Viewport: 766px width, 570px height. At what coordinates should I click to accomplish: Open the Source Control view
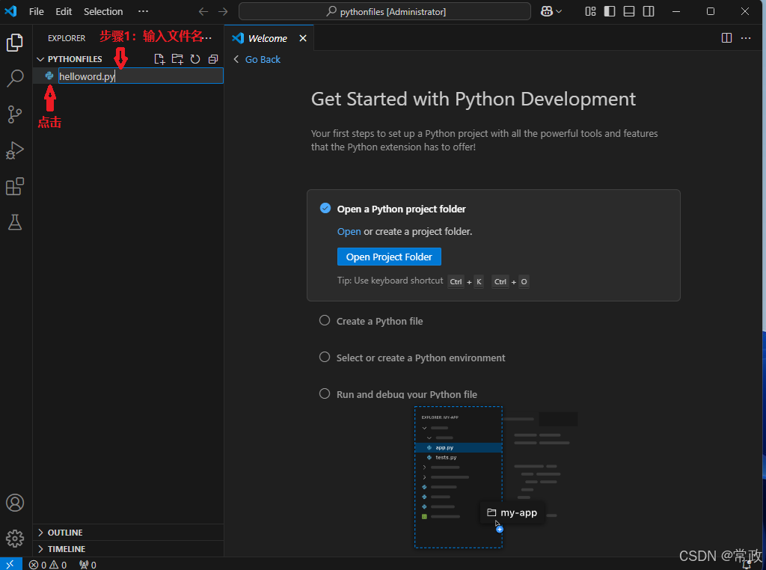tap(15, 114)
